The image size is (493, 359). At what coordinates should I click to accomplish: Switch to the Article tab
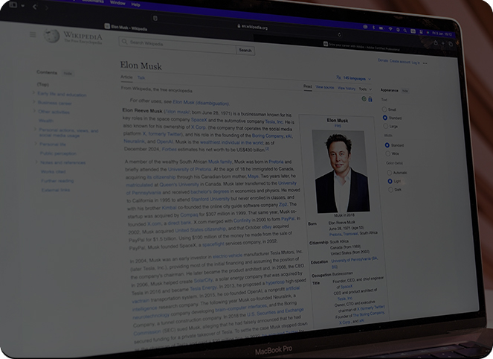point(126,77)
